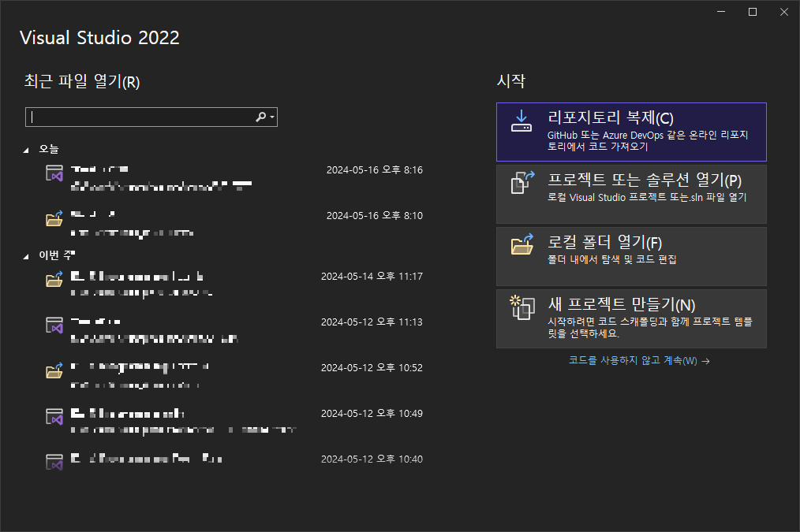Click the 최근 파일 열기(R) heading
800x532 pixels.
click(x=82, y=81)
